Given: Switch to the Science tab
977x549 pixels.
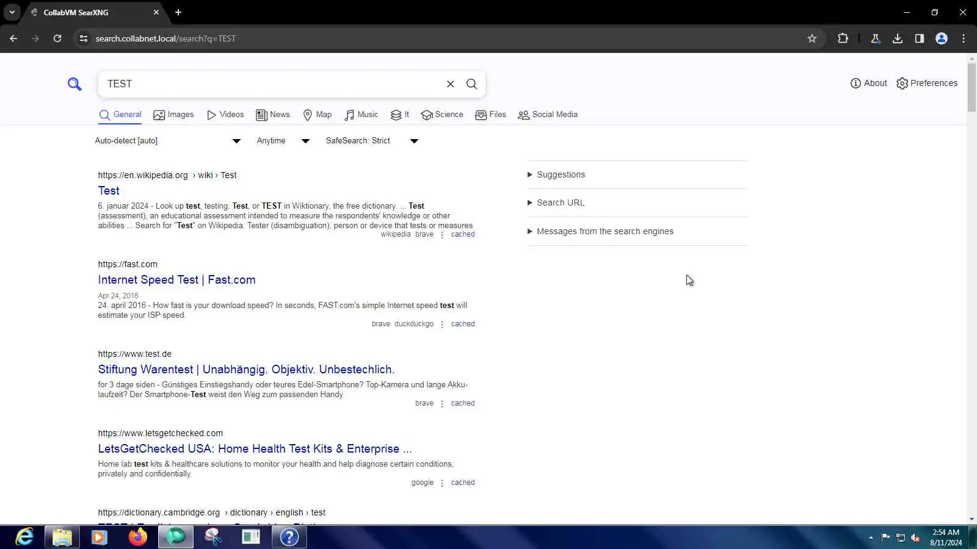Looking at the screenshot, I should click(x=442, y=115).
